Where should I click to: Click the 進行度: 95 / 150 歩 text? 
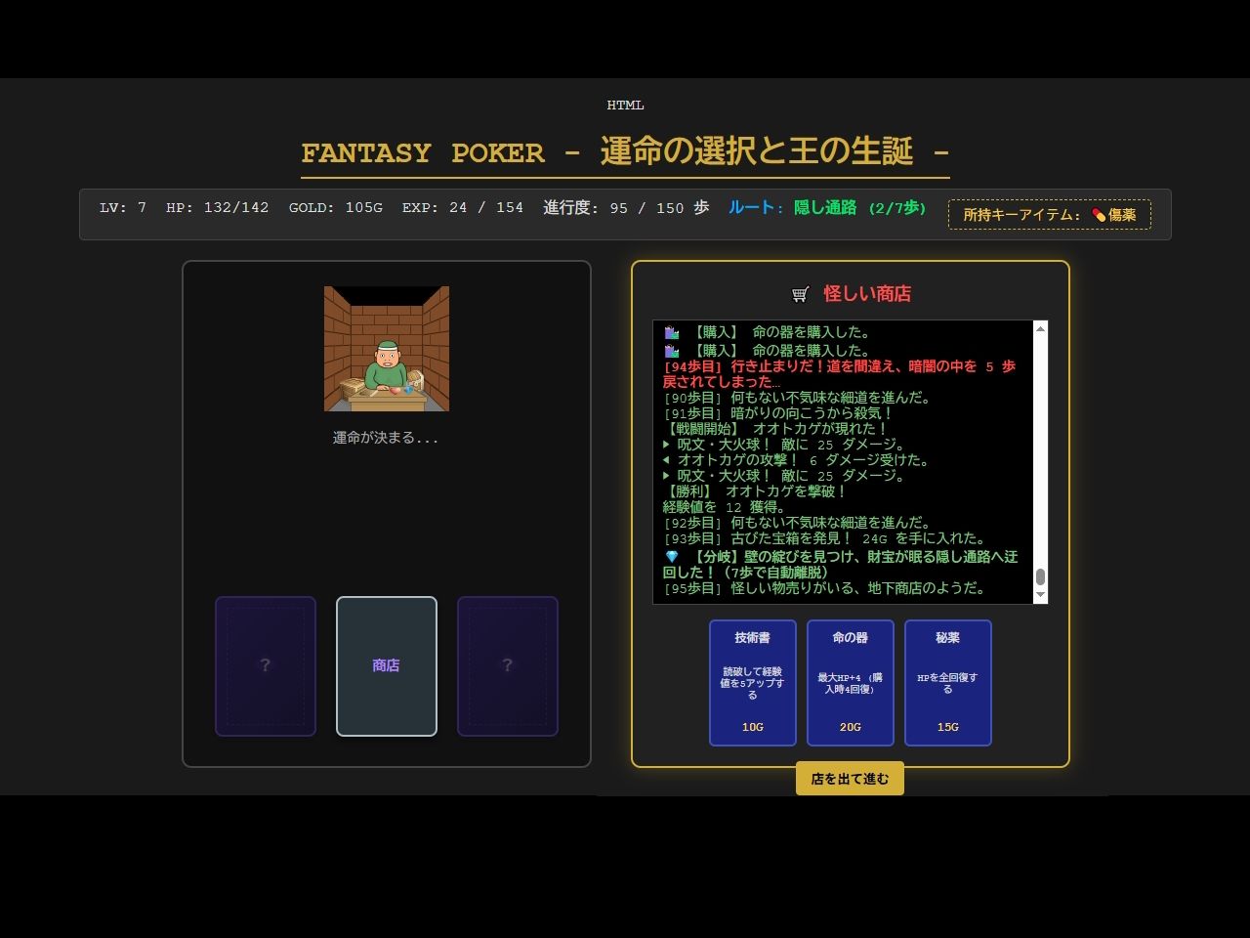(x=626, y=208)
